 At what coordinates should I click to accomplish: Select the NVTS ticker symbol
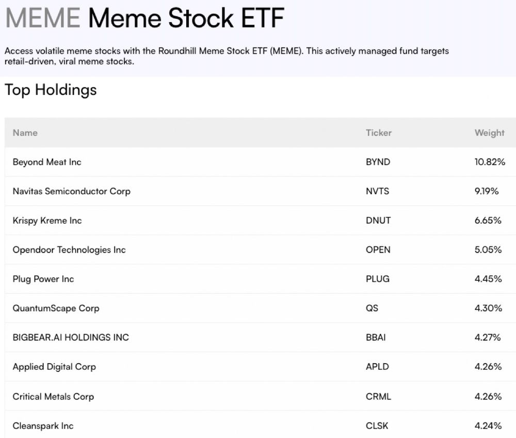point(377,191)
